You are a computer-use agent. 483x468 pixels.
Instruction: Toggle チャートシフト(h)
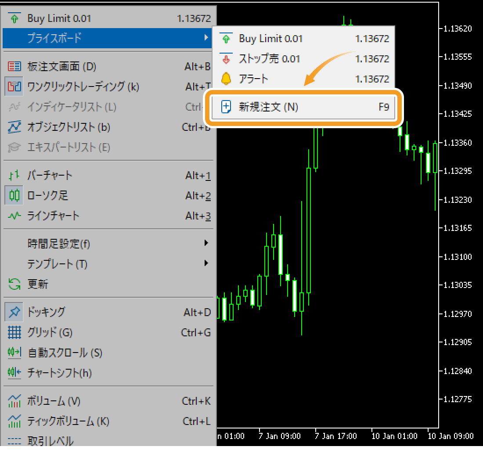coord(108,373)
